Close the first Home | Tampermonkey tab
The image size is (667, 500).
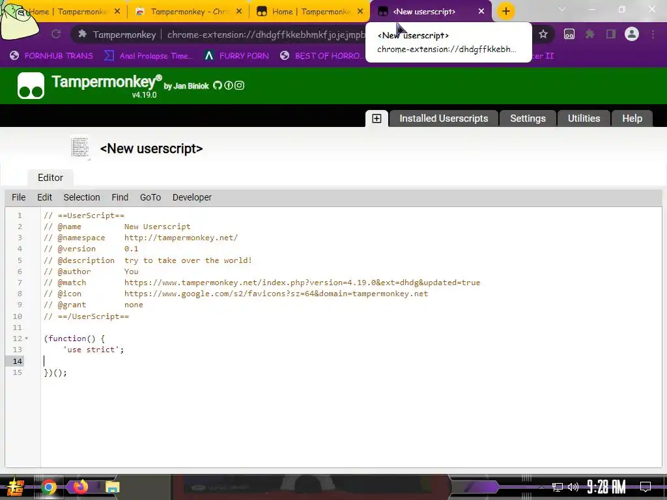click(117, 12)
